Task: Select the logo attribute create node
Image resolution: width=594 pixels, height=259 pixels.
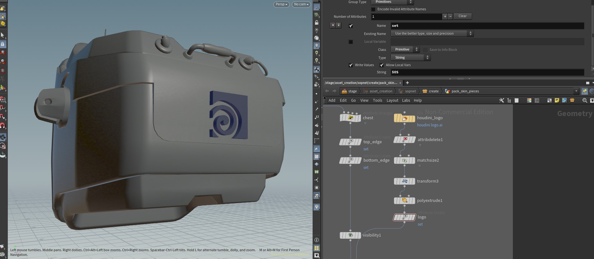Action: point(405,217)
